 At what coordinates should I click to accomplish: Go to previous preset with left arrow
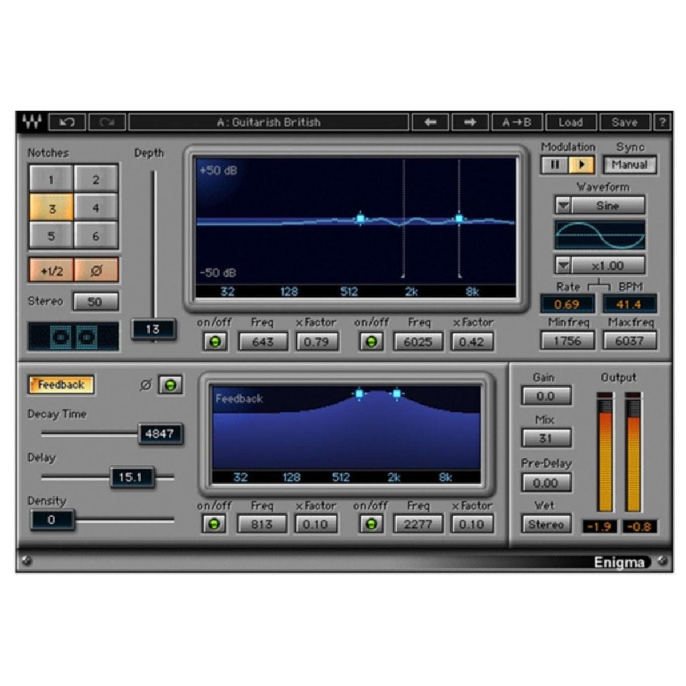click(430, 122)
